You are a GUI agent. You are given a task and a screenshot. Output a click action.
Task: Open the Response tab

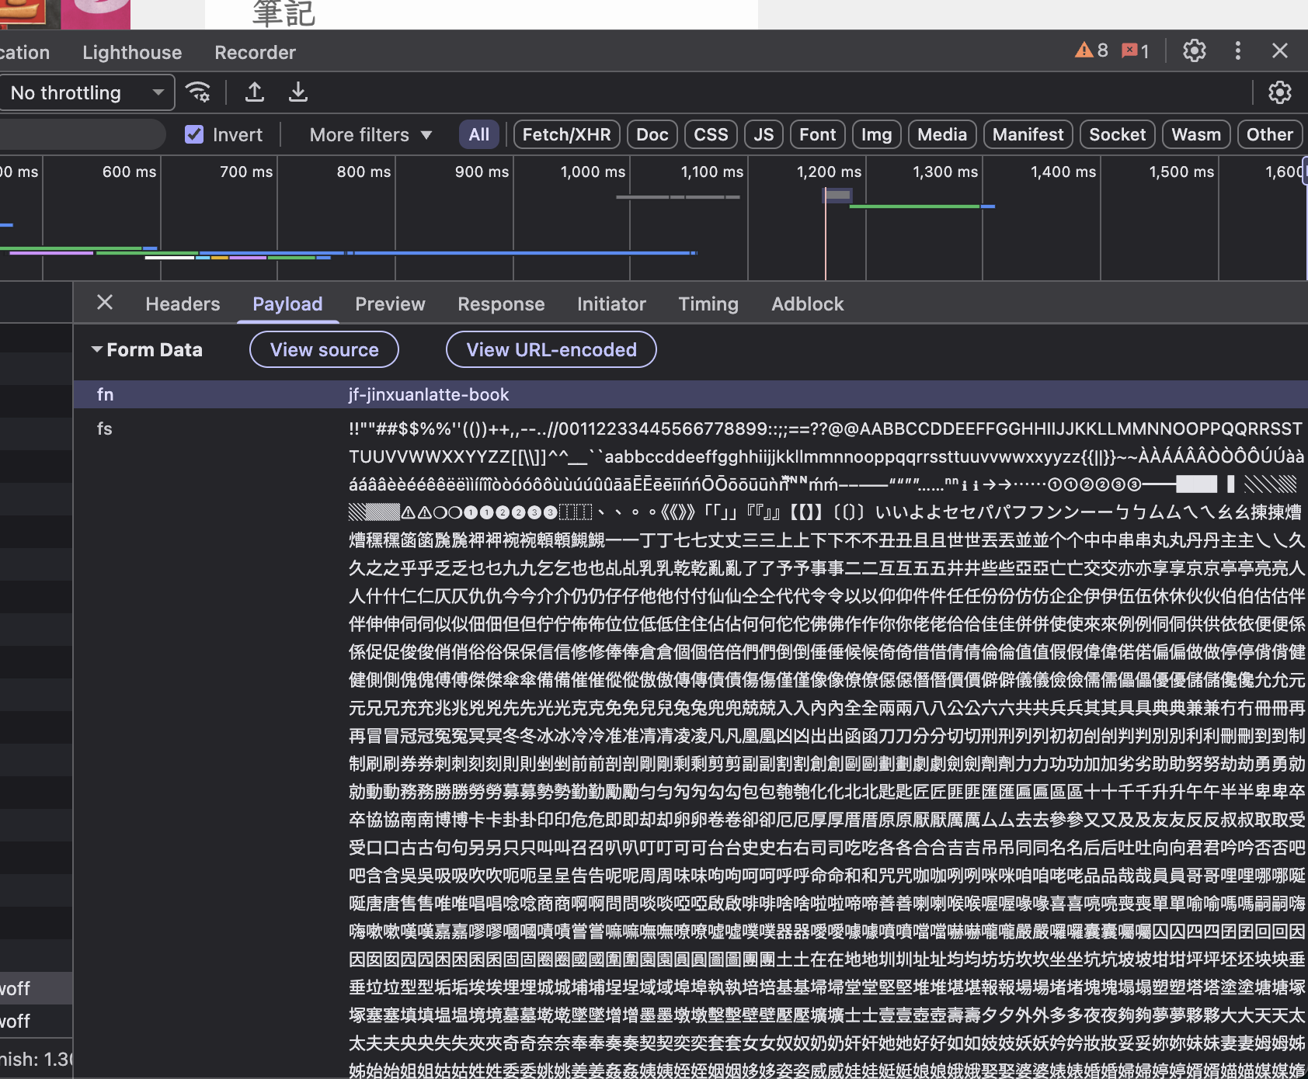tap(501, 304)
